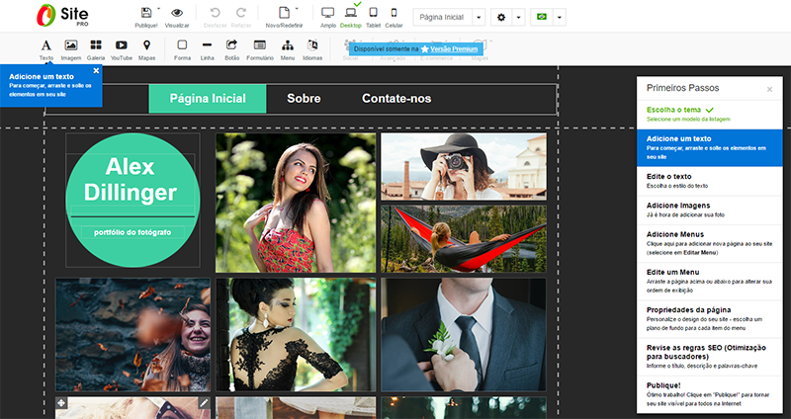Select the Texto tool

click(45, 49)
